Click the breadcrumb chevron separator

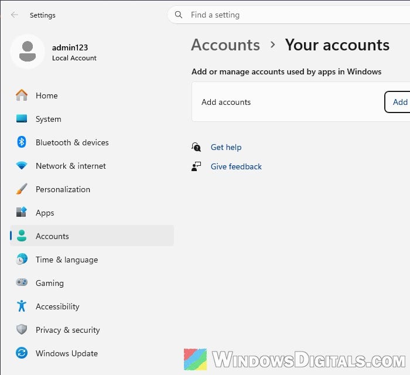tap(272, 45)
